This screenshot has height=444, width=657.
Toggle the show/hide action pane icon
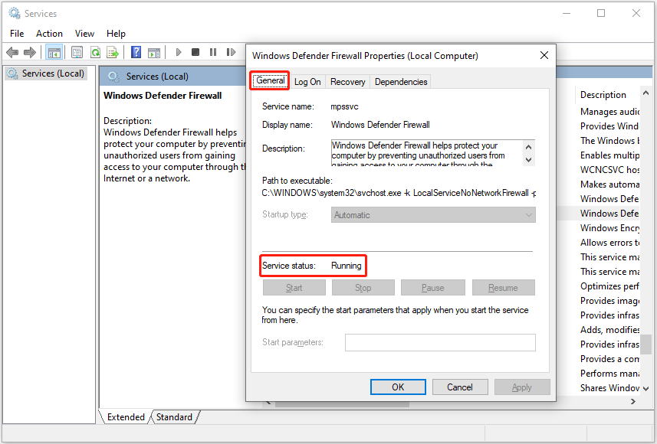[154, 52]
